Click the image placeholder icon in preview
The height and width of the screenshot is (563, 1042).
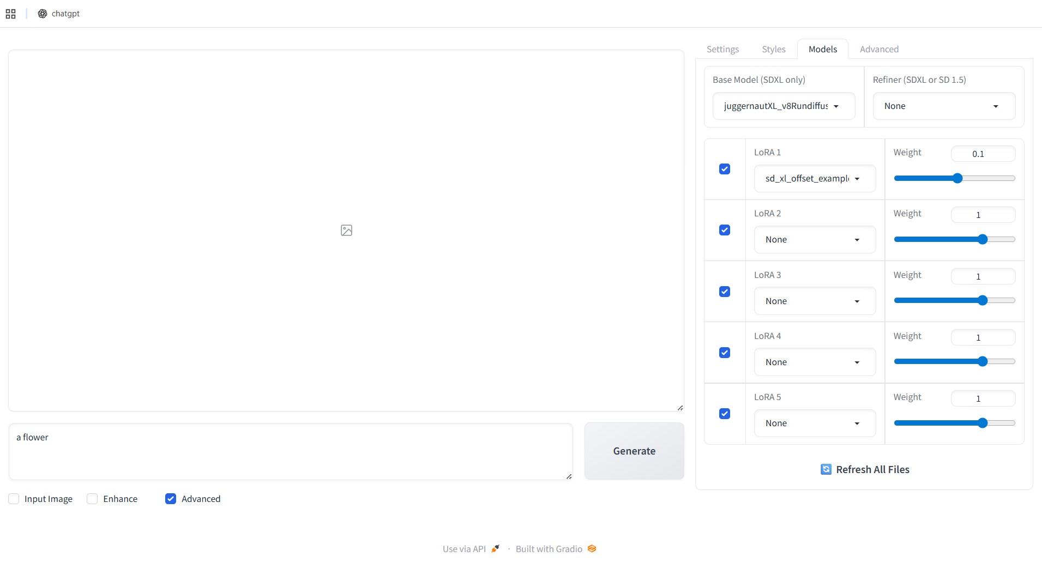pyautogui.click(x=346, y=231)
